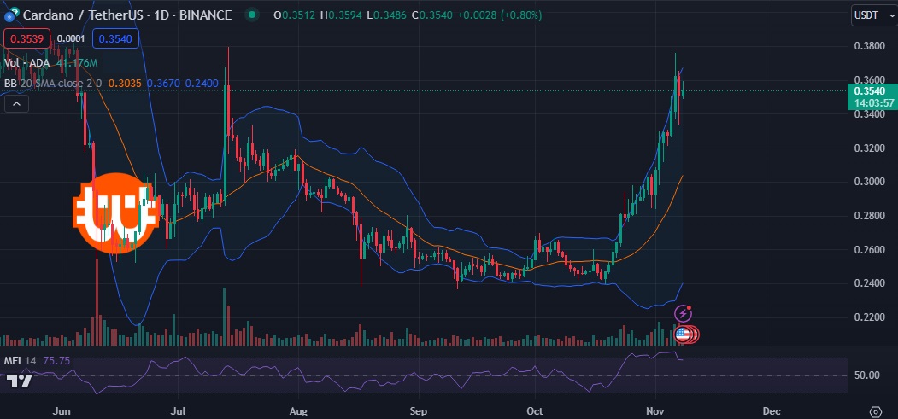The width and height of the screenshot is (898, 419).
Task: Select the Vol · ADA indicator legend
Action: [27, 63]
